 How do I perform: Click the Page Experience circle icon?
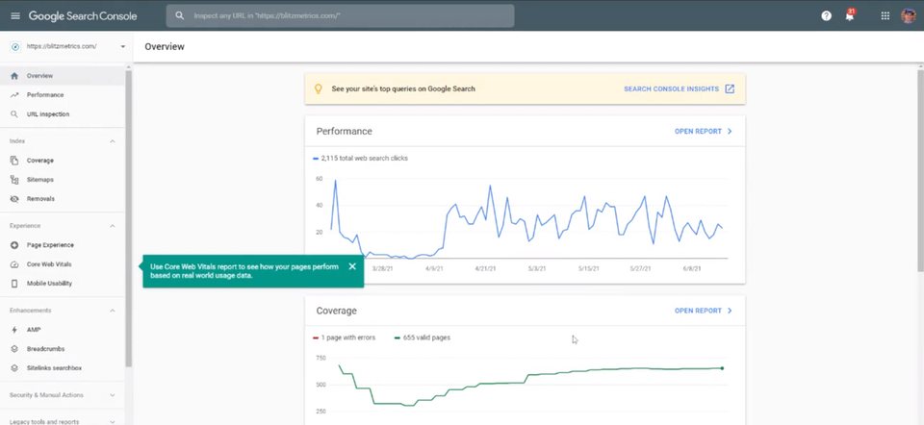pos(14,245)
